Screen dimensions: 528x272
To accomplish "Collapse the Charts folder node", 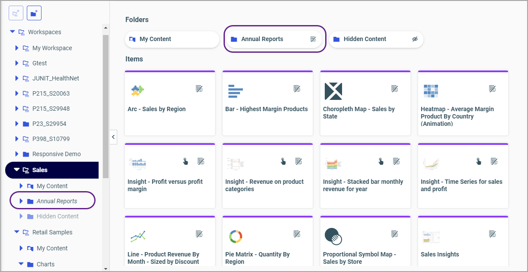I will coord(21,264).
